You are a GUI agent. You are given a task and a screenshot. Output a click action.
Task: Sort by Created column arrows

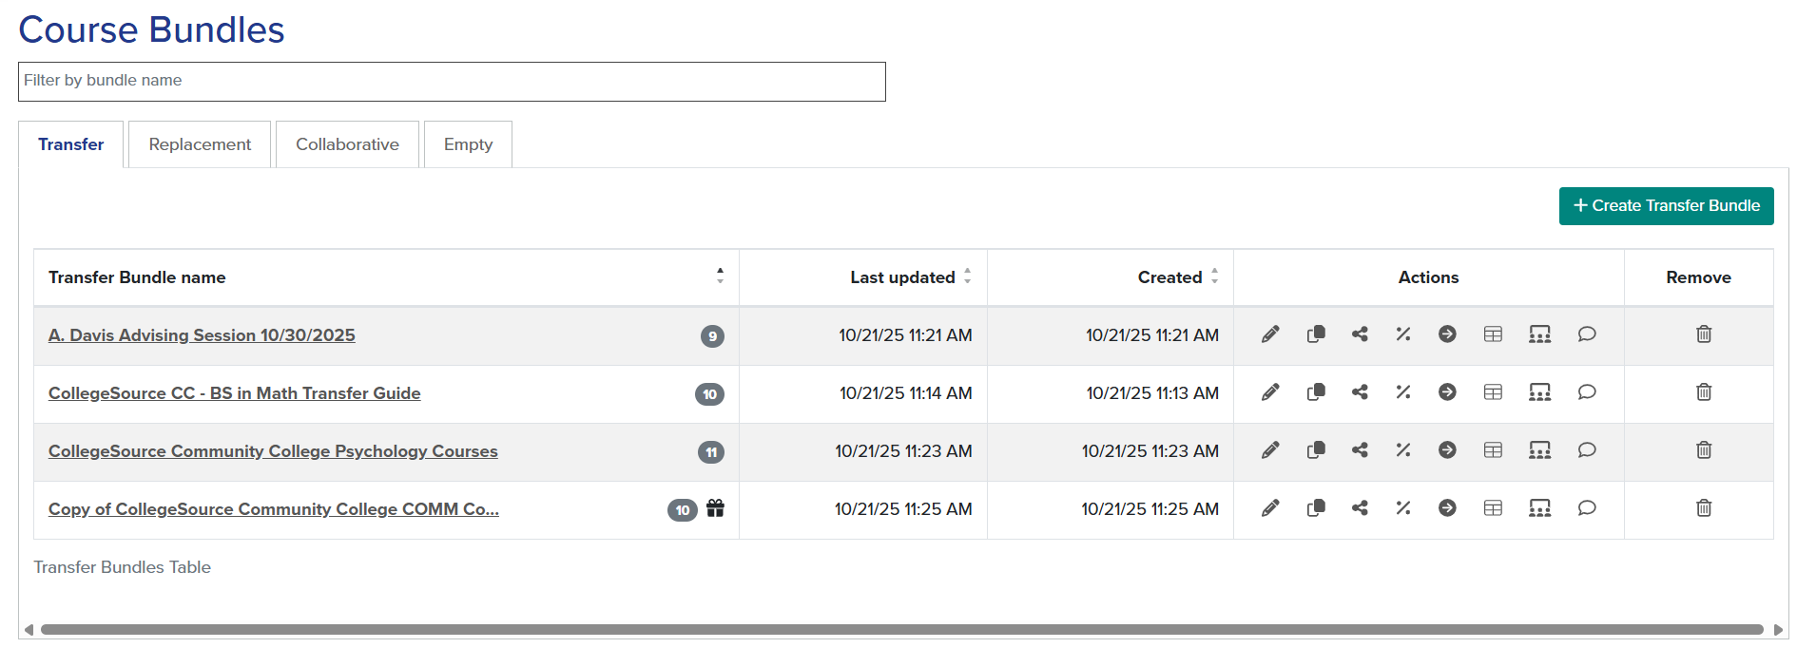tap(1214, 276)
